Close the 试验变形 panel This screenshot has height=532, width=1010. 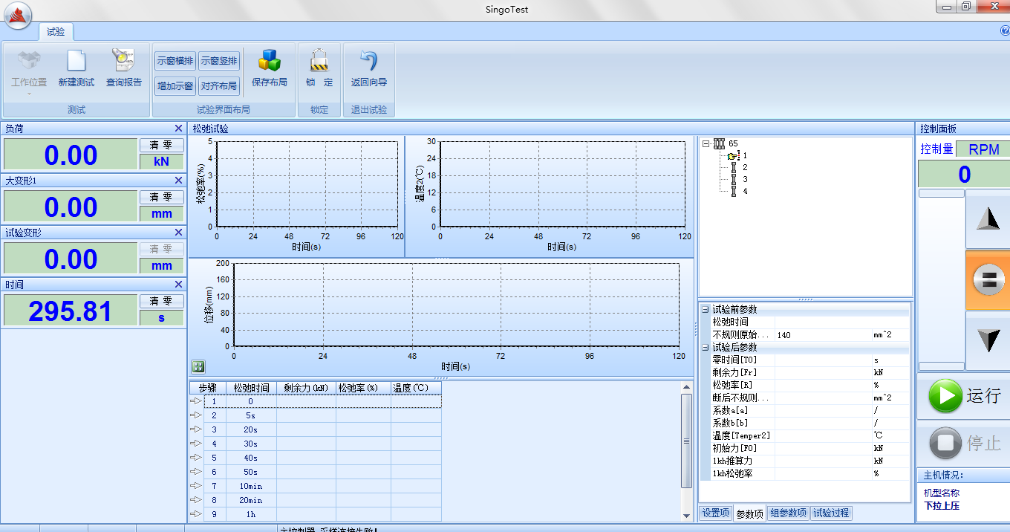(x=178, y=233)
